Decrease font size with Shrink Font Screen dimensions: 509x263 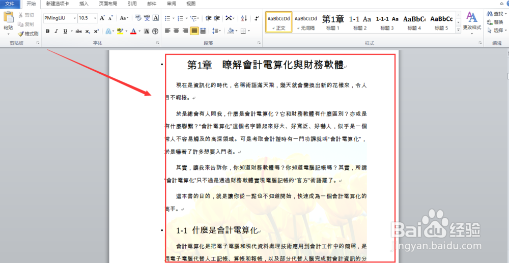[x=110, y=18]
